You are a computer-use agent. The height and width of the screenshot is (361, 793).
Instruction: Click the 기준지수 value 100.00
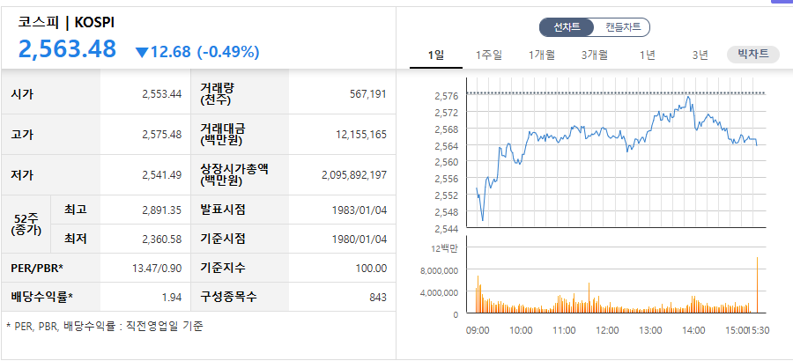(371, 268)
